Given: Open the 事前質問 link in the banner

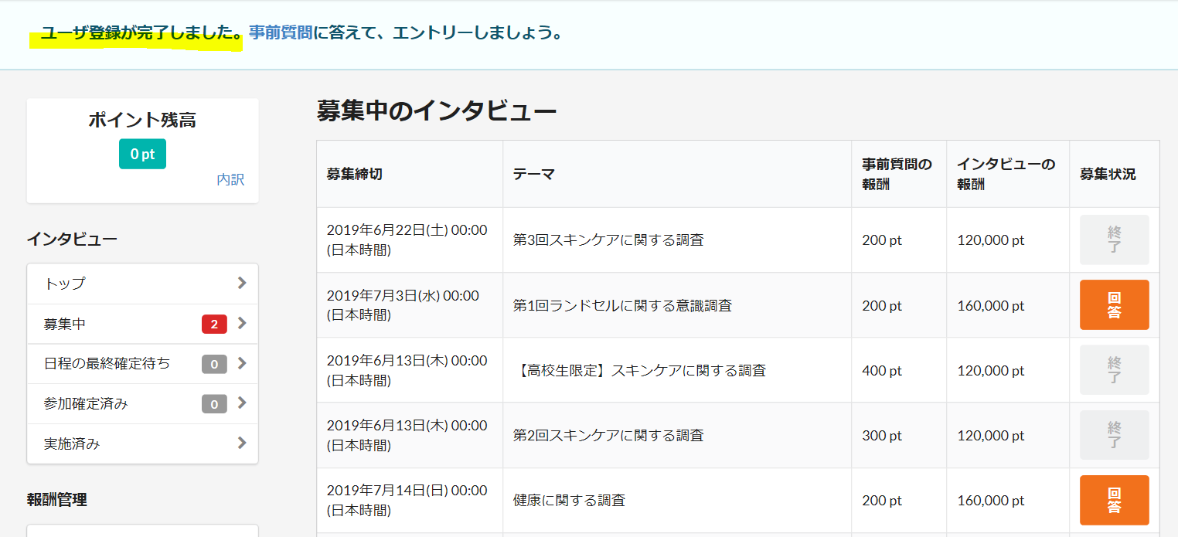Looking at the screenshot, I should click(x=281, y=33).
